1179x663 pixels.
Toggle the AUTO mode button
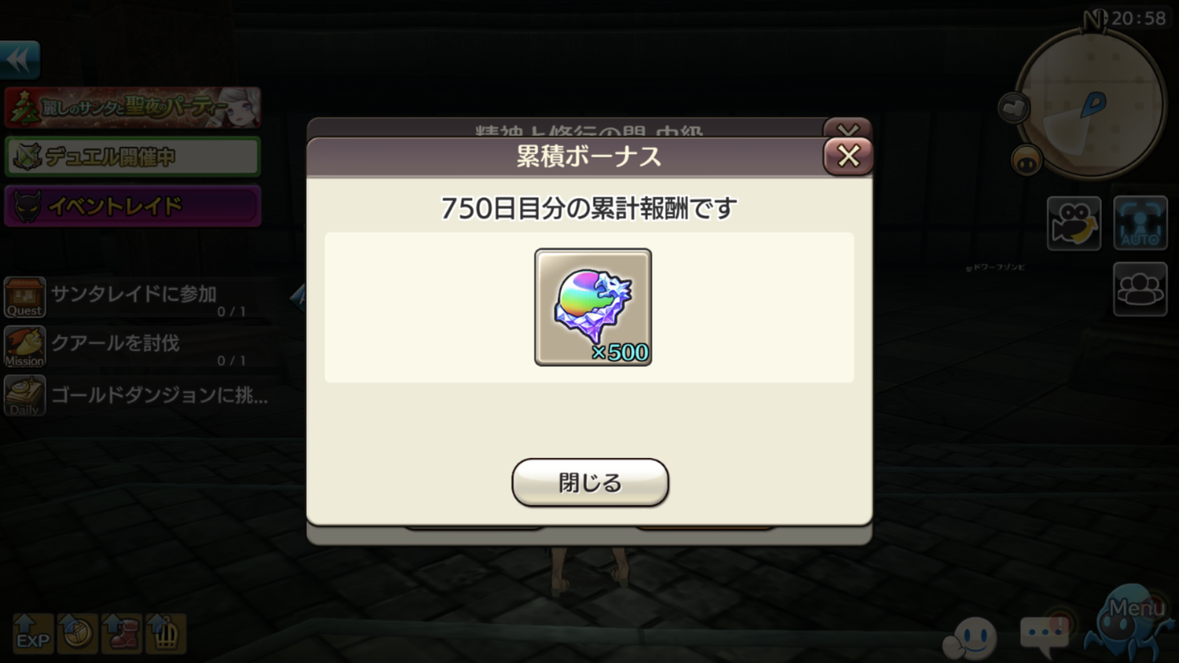pos(1140,223)
